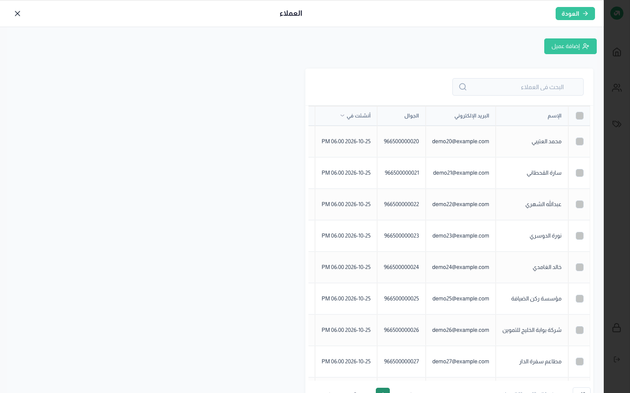Click the العودة back button
The height and width of the screenshot is (393, 630).
pos(575,14)
